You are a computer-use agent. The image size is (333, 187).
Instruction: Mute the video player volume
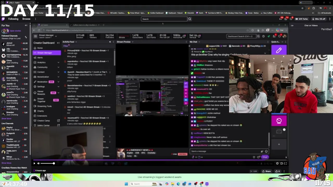(x=39, y=163)
